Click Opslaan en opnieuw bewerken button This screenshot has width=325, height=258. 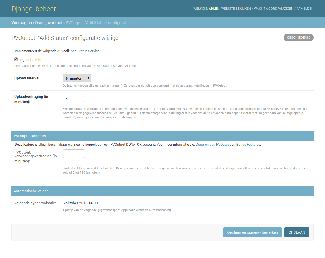(252, 232)
